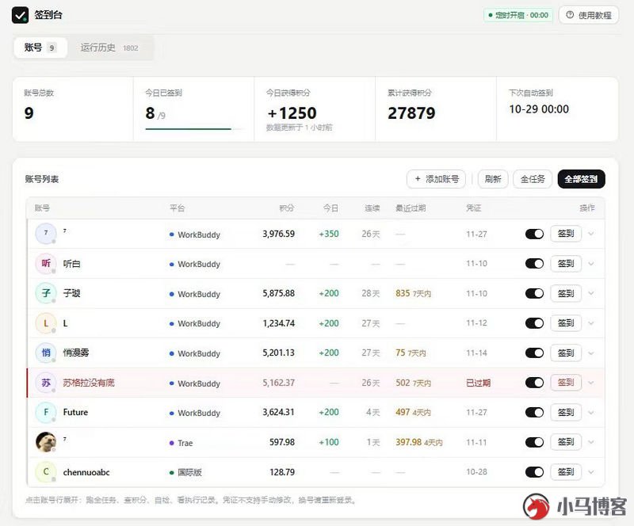Open the 使用教程 tutorial button
Screen dimensions: 634x526
coord(589,15)
